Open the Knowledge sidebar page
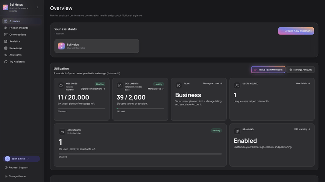Viewport: 325px width, 182px height. point(16,48)
